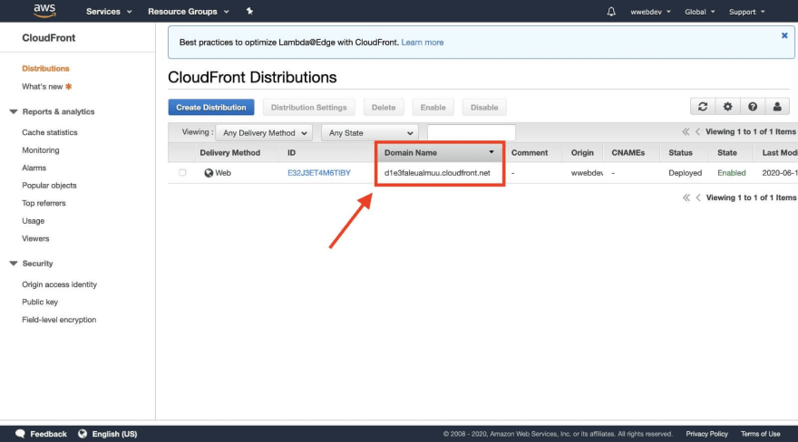
Task: Sort by Origin column header
Action: pos(582,153)
